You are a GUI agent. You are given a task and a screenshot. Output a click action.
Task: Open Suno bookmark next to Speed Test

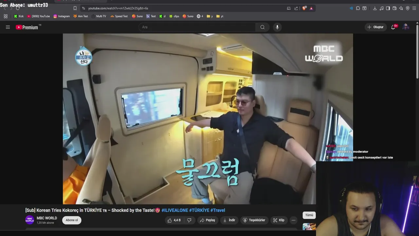pyautogui.click(x=137, y=16)
